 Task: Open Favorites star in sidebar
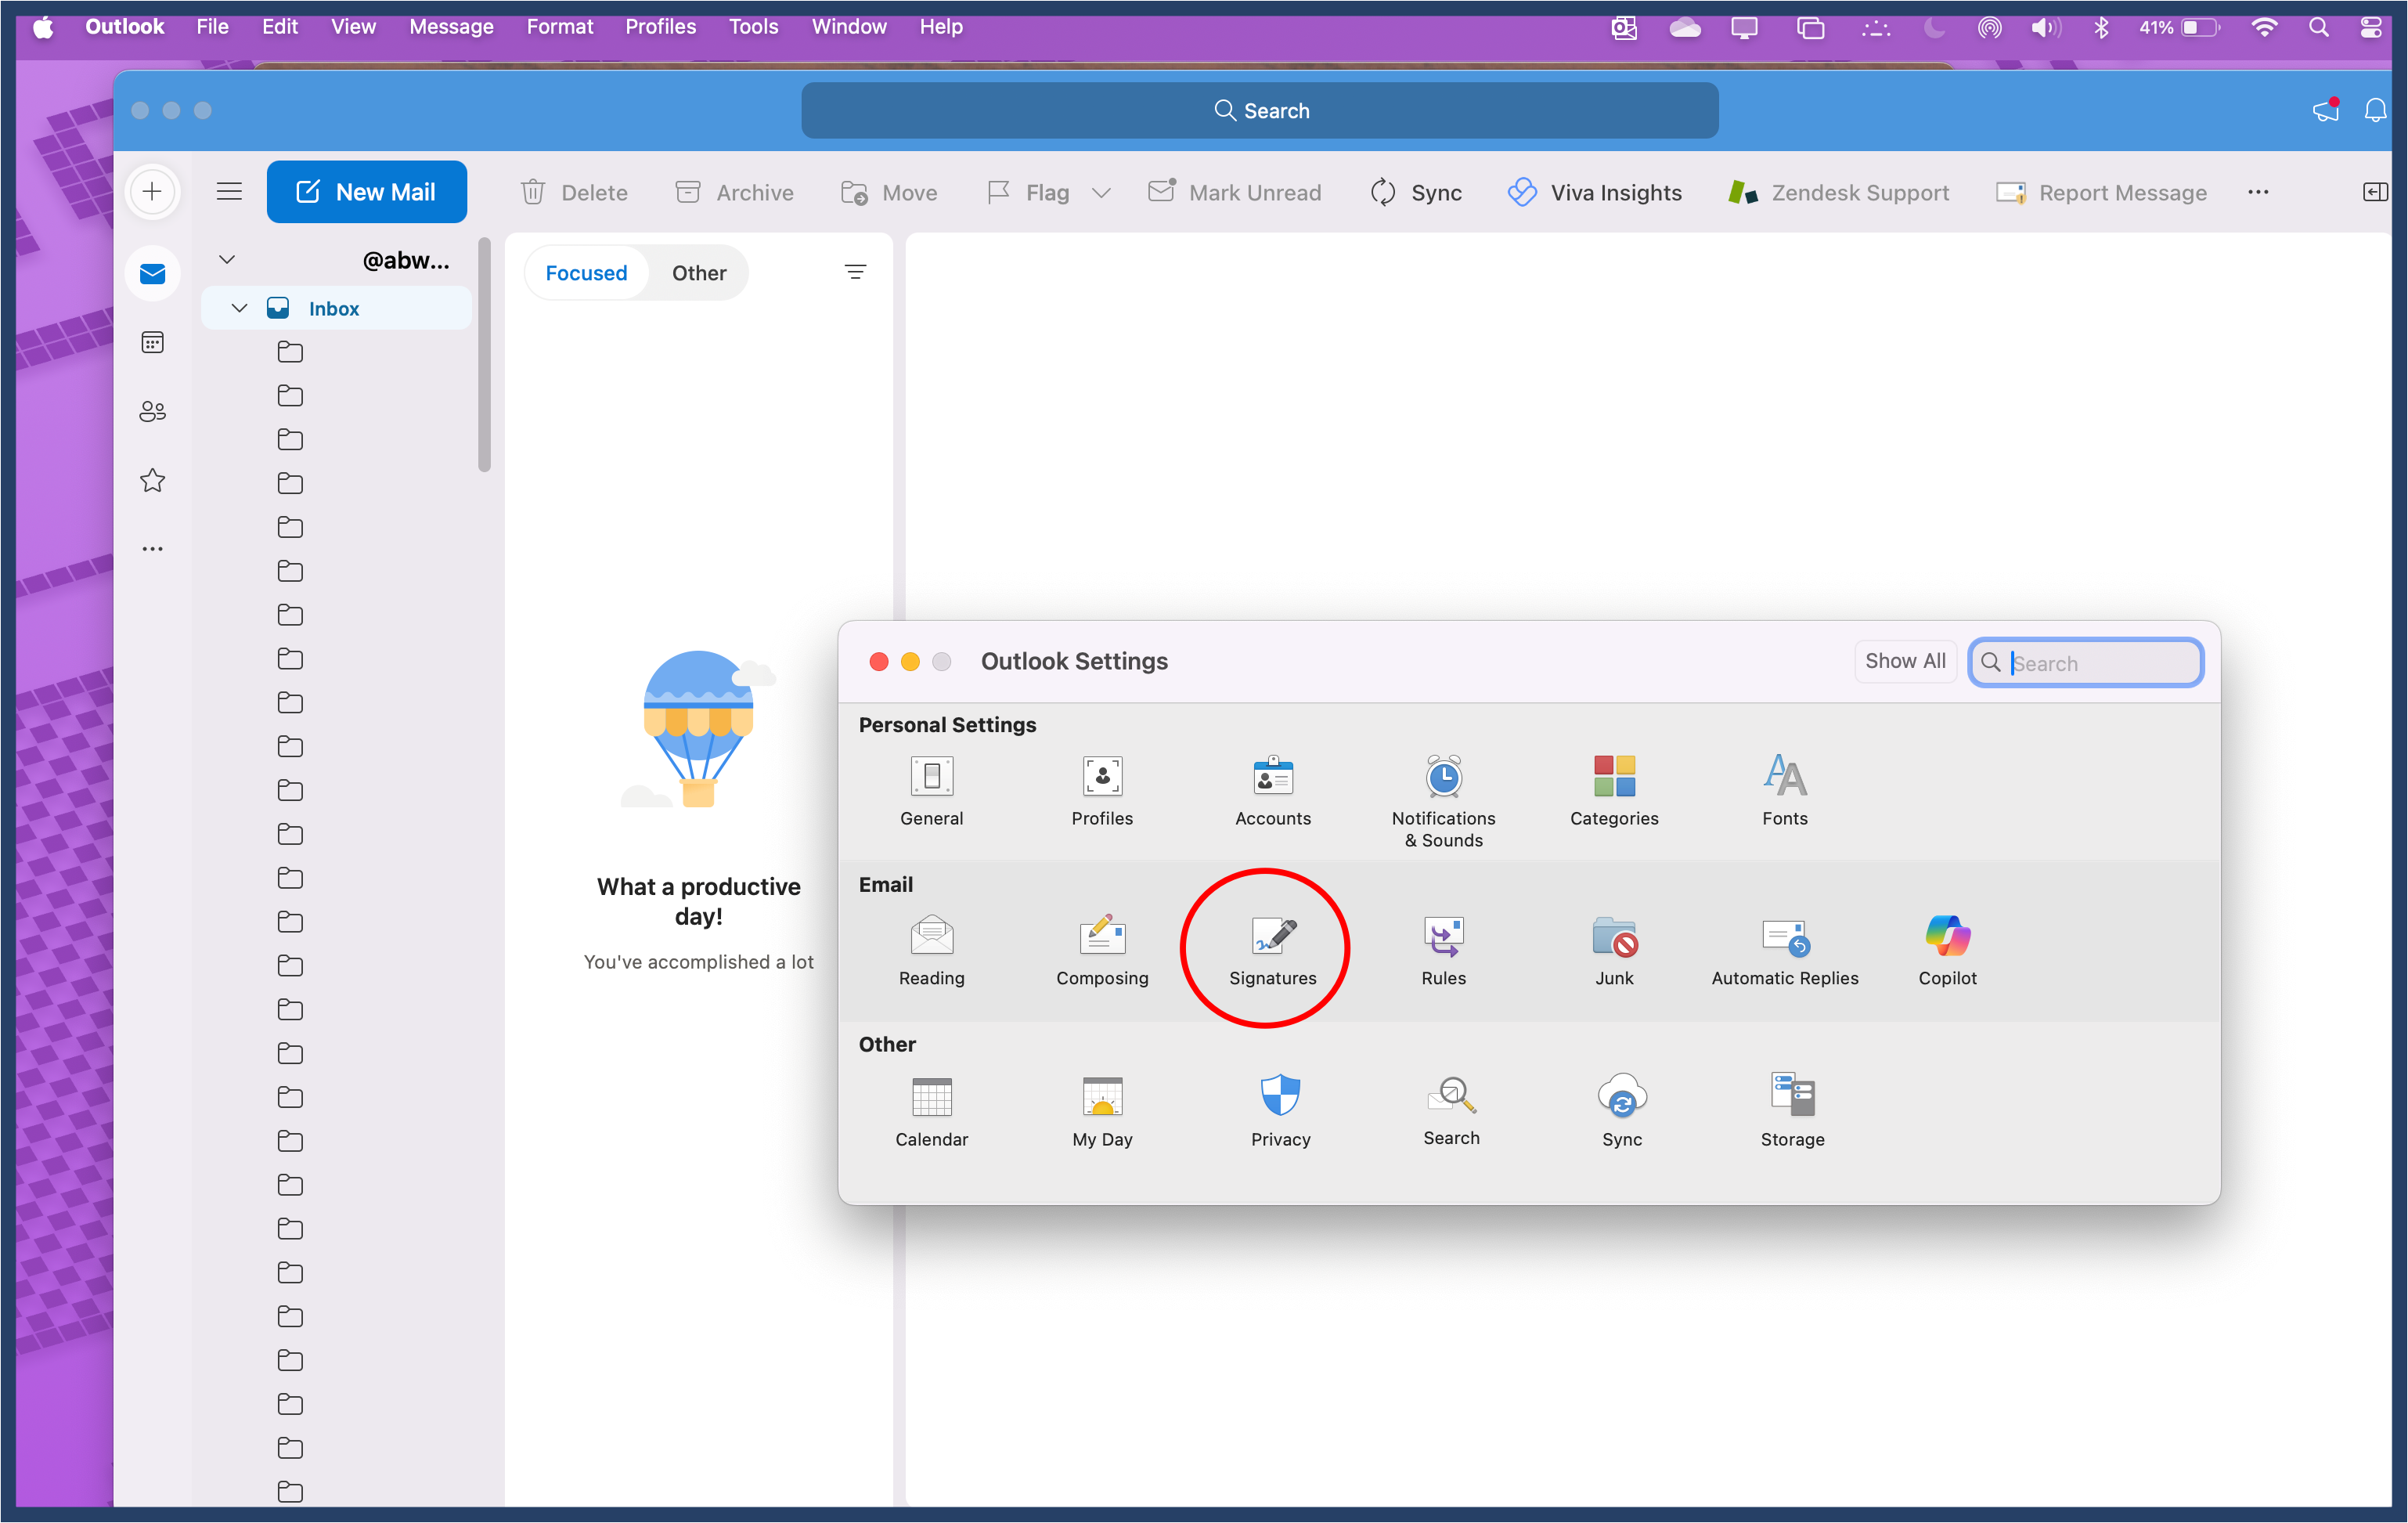click(152, 481)
